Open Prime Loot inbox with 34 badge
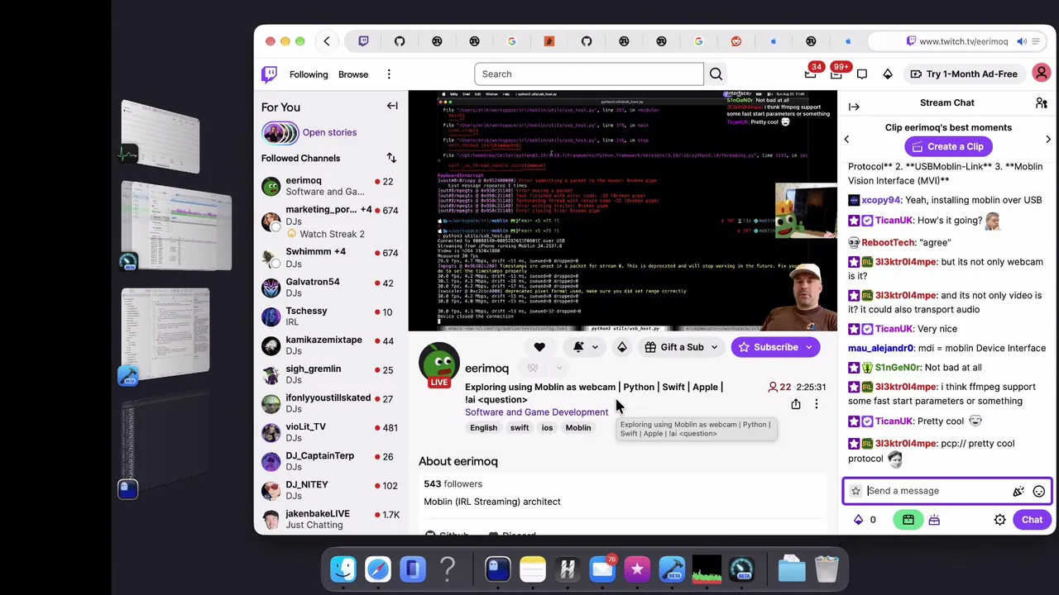The height and width of the screenshot is (595, 1059). click(x=811, y=74)
